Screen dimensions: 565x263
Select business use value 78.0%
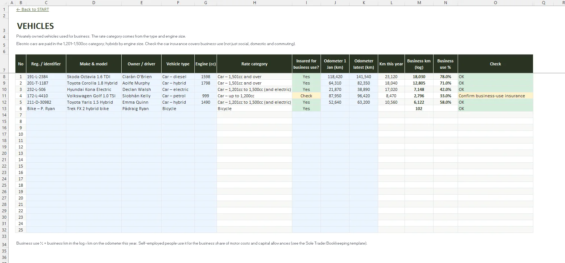pos(446,77)
